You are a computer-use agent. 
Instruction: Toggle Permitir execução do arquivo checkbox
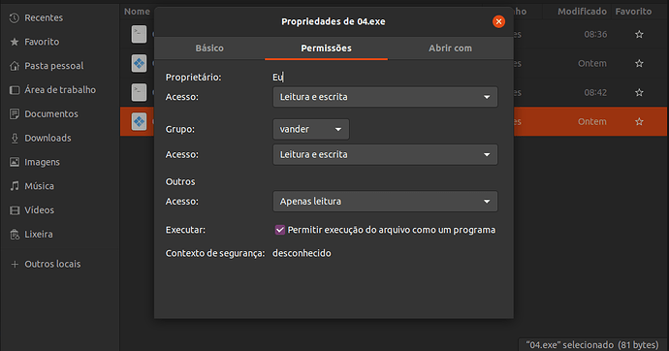(x=280, y=230)
